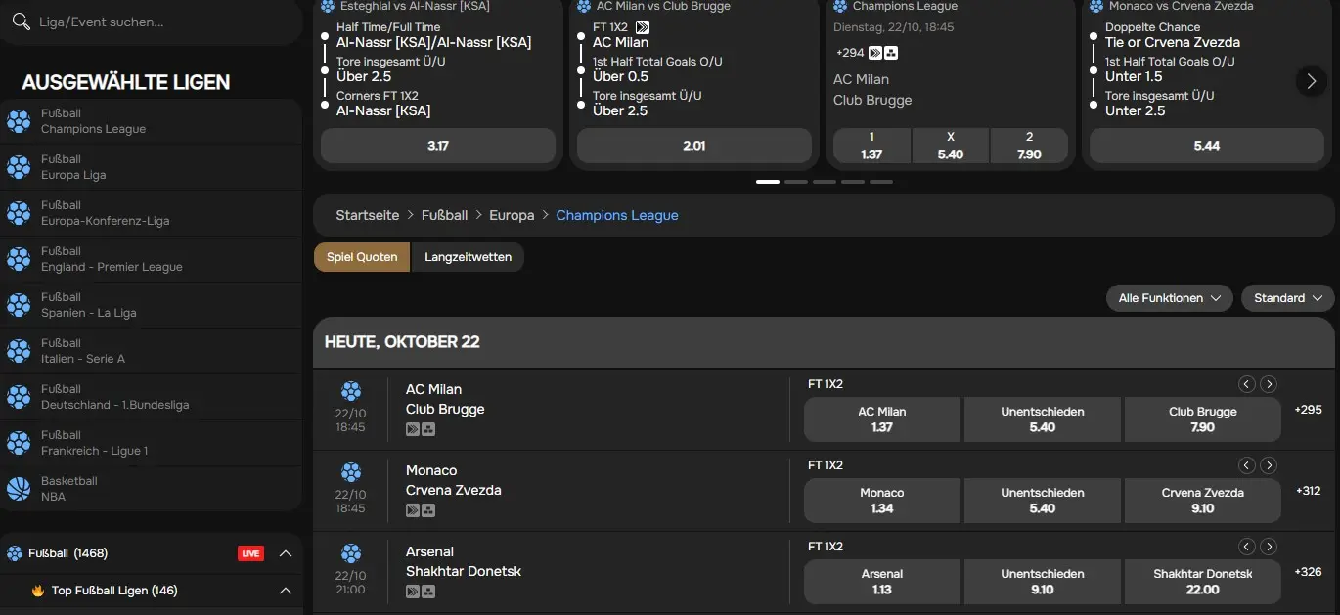Select 1 at 1.37 in the Champions League card
1340x615 pixels.
[x=871, y=146]
